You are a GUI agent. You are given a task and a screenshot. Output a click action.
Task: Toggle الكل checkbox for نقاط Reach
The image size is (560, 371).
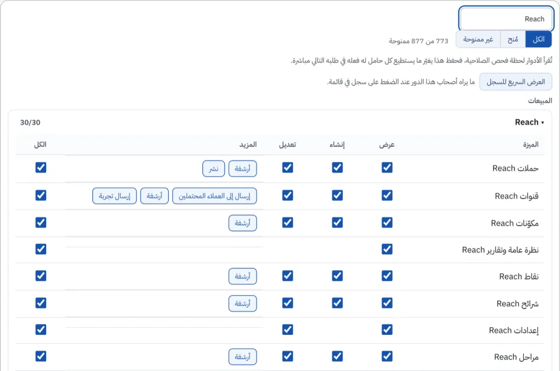[41, 276]
